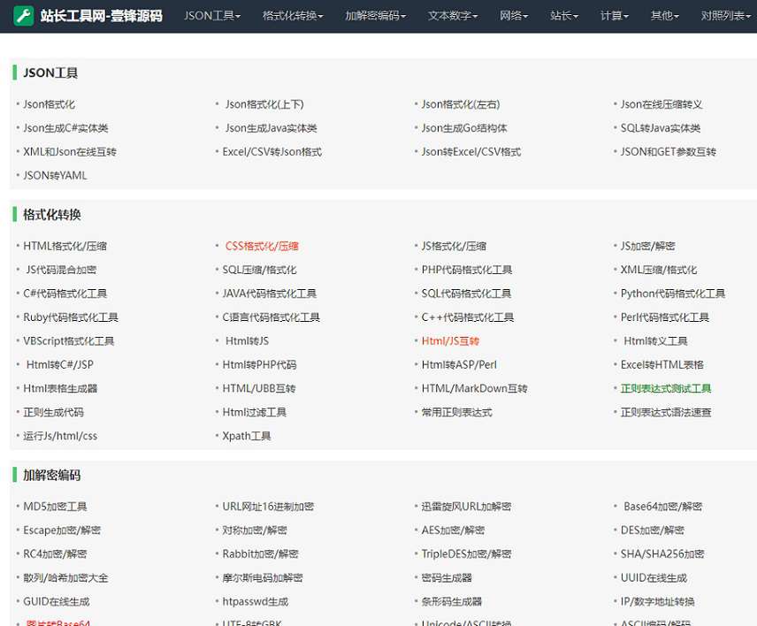This screenshot has height=626, width=757.
Task: Open HTML格式化/压缩 tool
Action: pyautogui.click(x=65, y=246)
